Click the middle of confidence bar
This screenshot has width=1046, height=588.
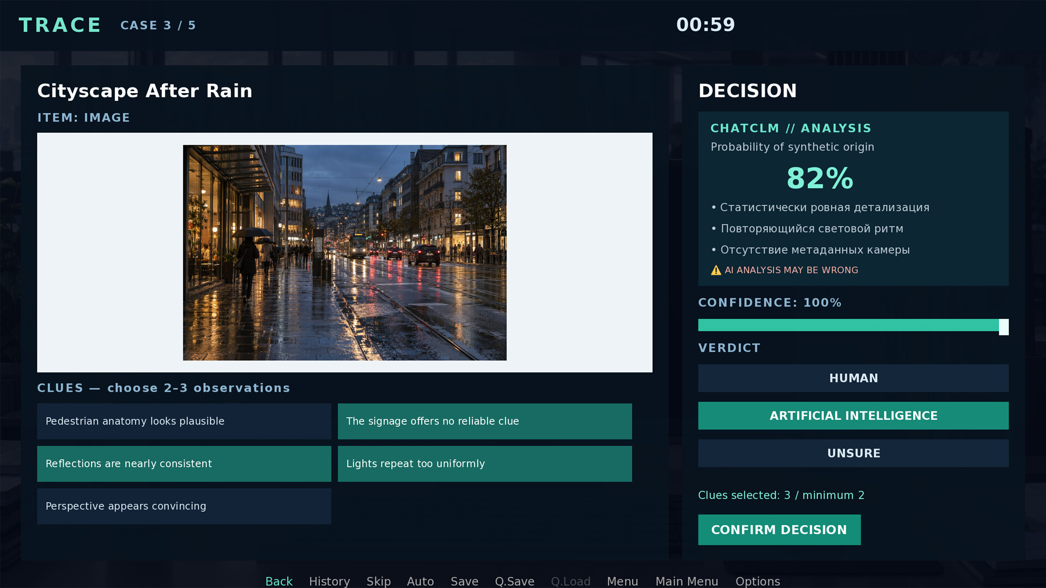(x=854, y=325)
